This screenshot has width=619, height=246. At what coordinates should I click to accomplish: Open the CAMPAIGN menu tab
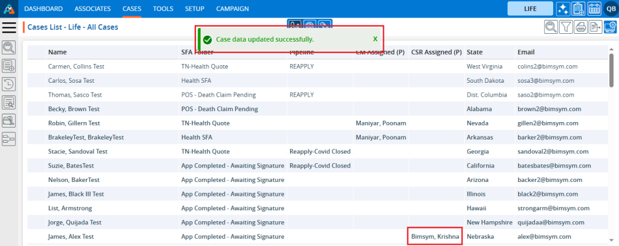[x=234, y=8]
